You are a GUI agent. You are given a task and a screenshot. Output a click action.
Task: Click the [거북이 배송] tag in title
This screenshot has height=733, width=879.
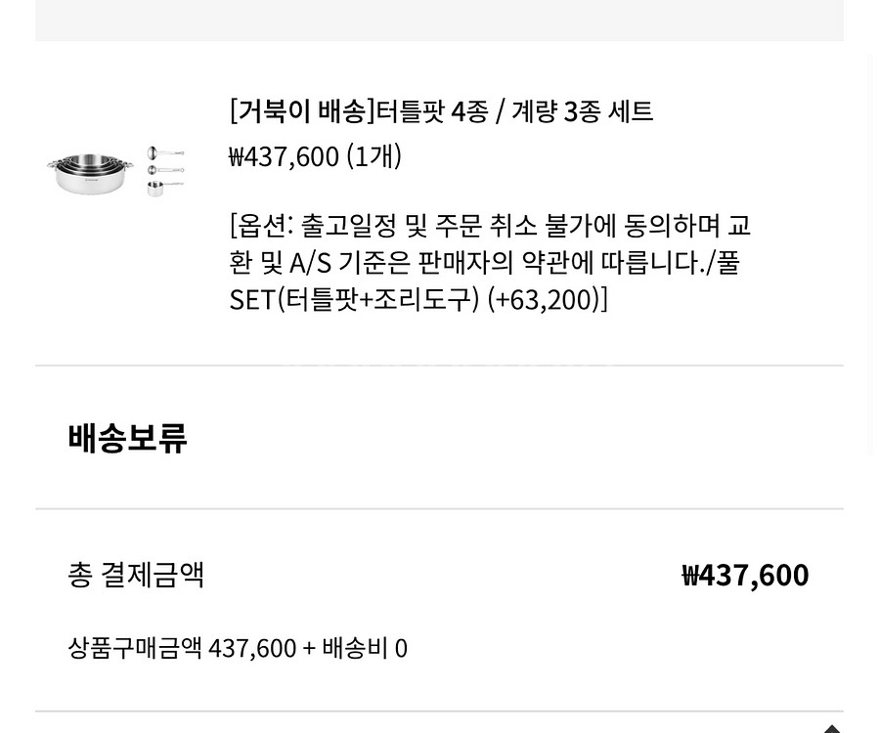[302, 111]
